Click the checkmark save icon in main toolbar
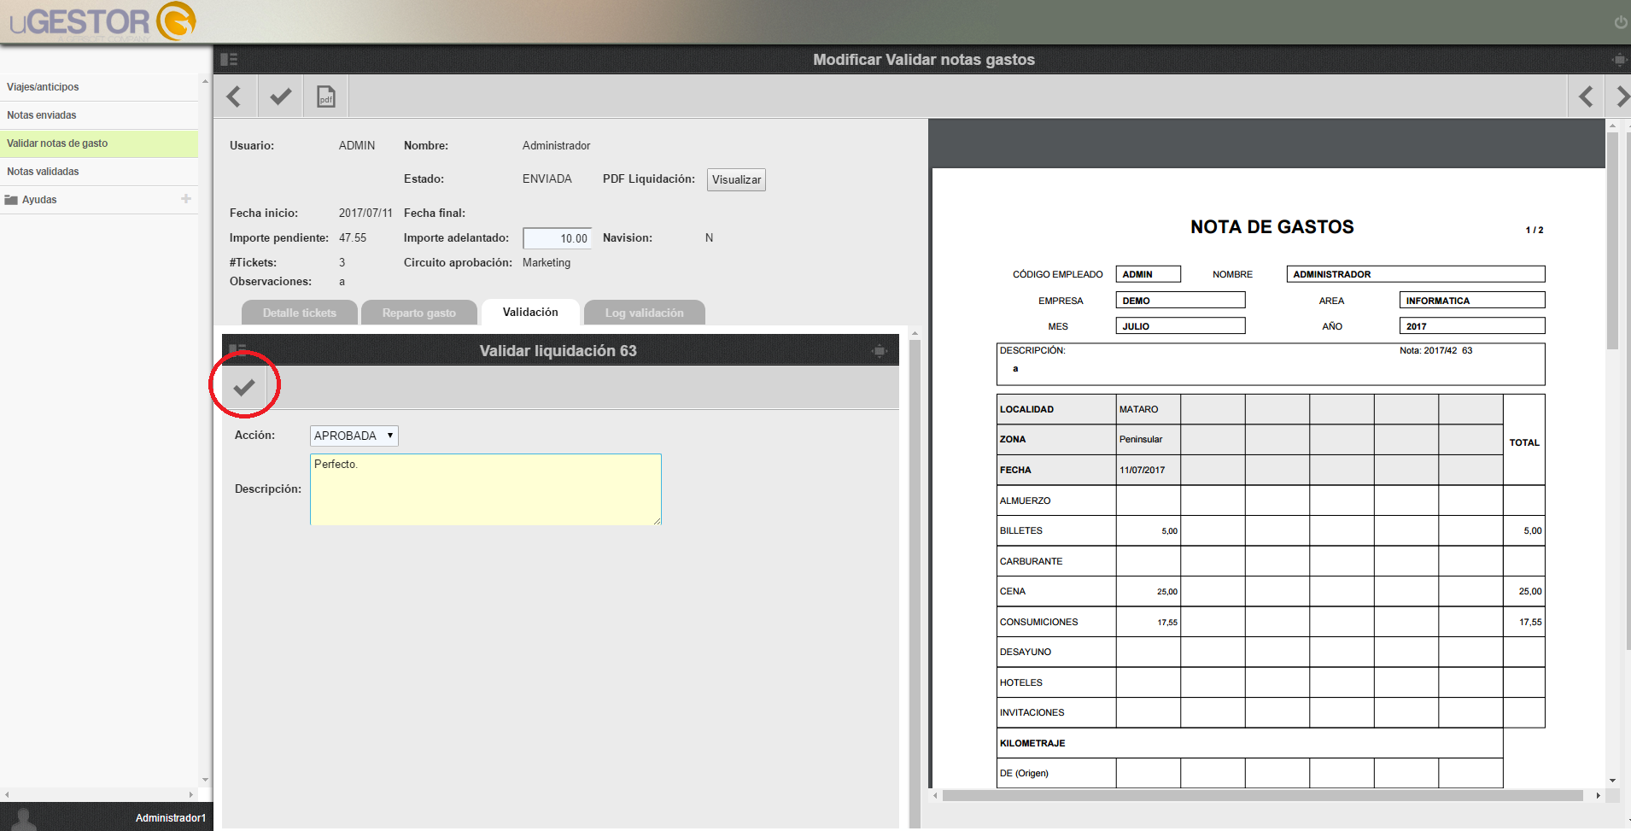Viewport: 1631px width, 831px height. [280, 97]
